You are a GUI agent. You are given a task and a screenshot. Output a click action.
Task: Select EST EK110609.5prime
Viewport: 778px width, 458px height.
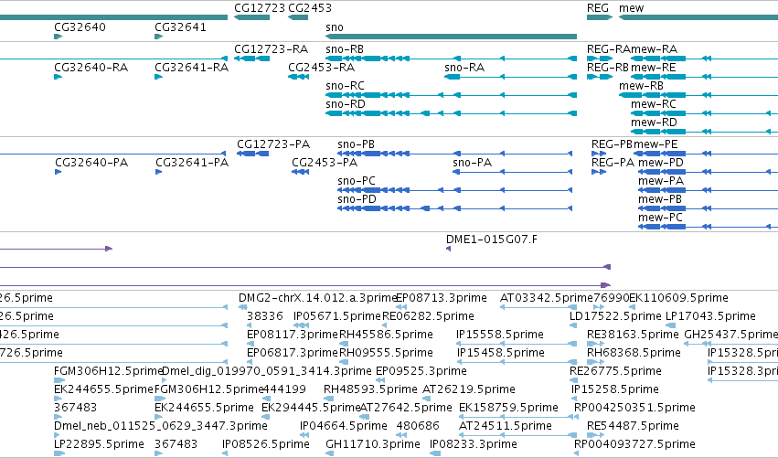[678, 298]
